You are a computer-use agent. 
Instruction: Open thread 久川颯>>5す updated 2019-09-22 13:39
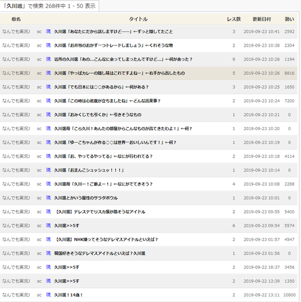[66, 281]
